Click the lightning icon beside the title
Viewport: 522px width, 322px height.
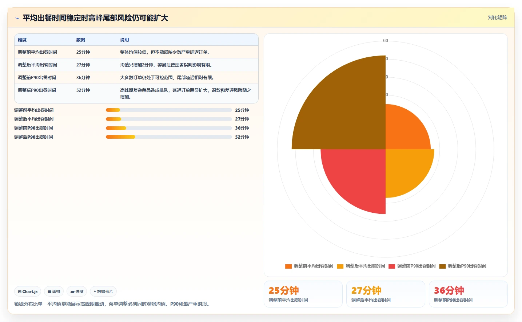(x=17, y=18)
